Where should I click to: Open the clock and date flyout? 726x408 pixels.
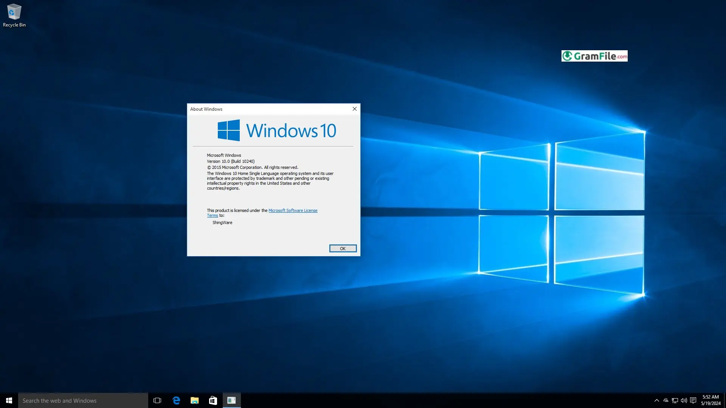coord(710,400)
